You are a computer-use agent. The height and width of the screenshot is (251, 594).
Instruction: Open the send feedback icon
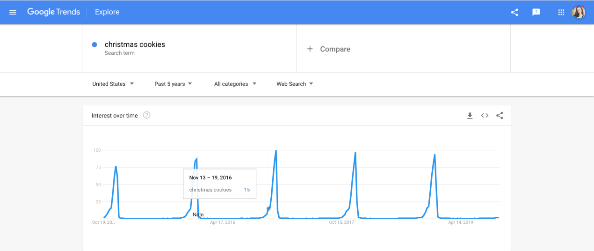[536, 12]
